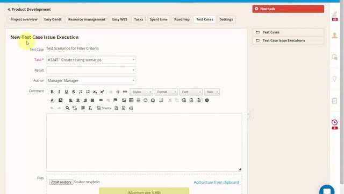Click the Preview document icon
The image size is (344, 194).
116,108
